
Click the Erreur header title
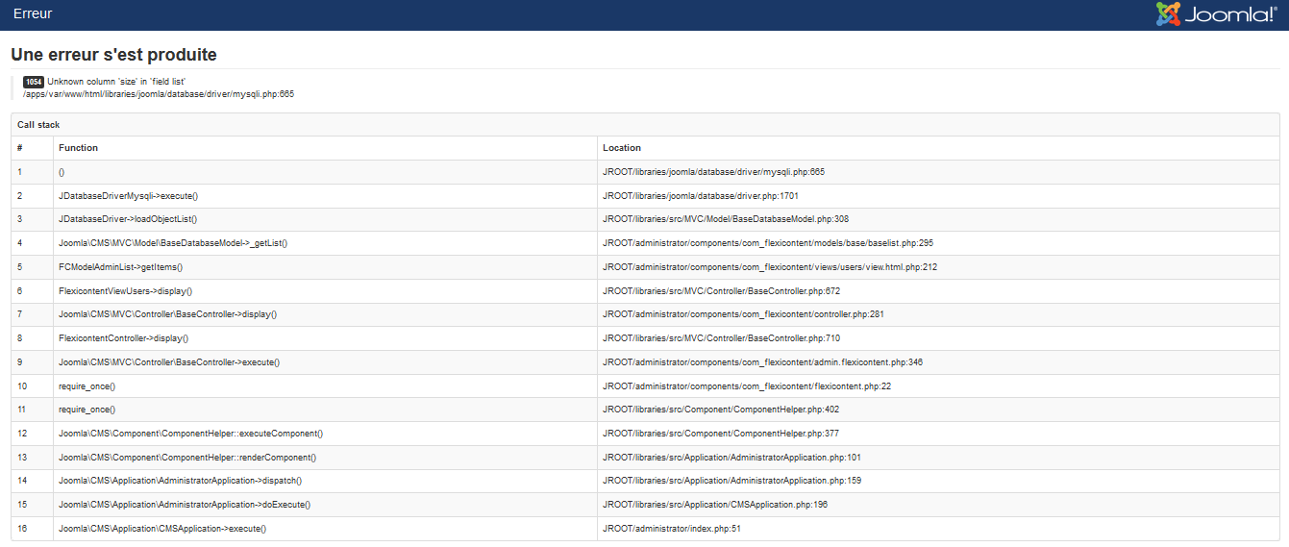33,13
